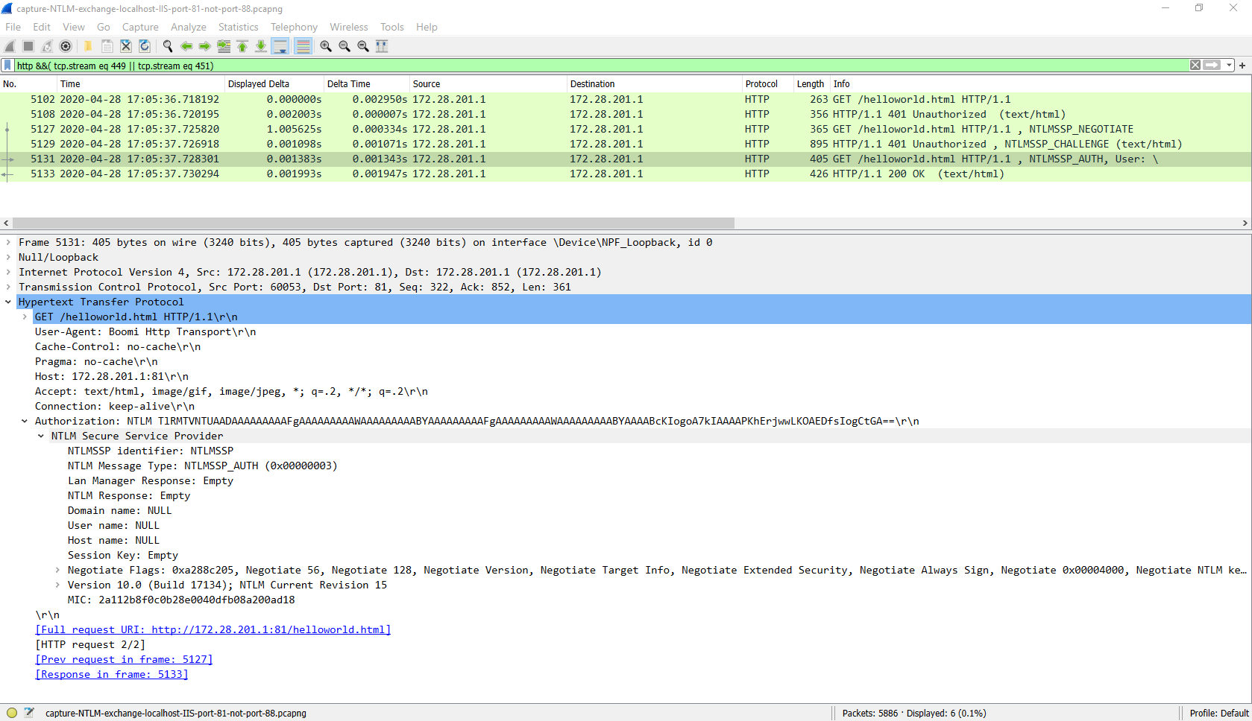Zoom in on the packet list
Viewport: 1252px width, 721px height.
325,46
